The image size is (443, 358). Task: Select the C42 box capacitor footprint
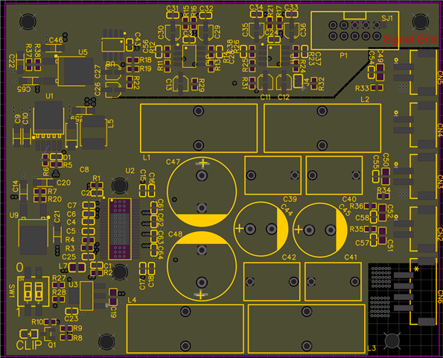tap(272, 282)
